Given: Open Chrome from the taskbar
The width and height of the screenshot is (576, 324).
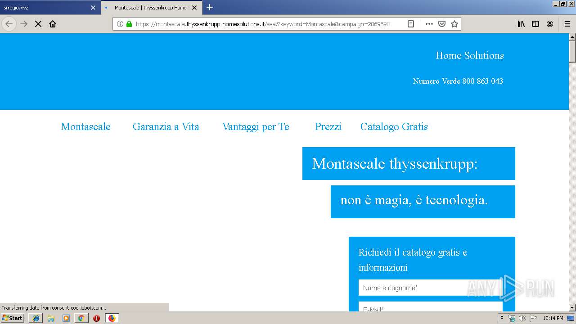Looking at the screenshot, I should (x=81, y=318).
